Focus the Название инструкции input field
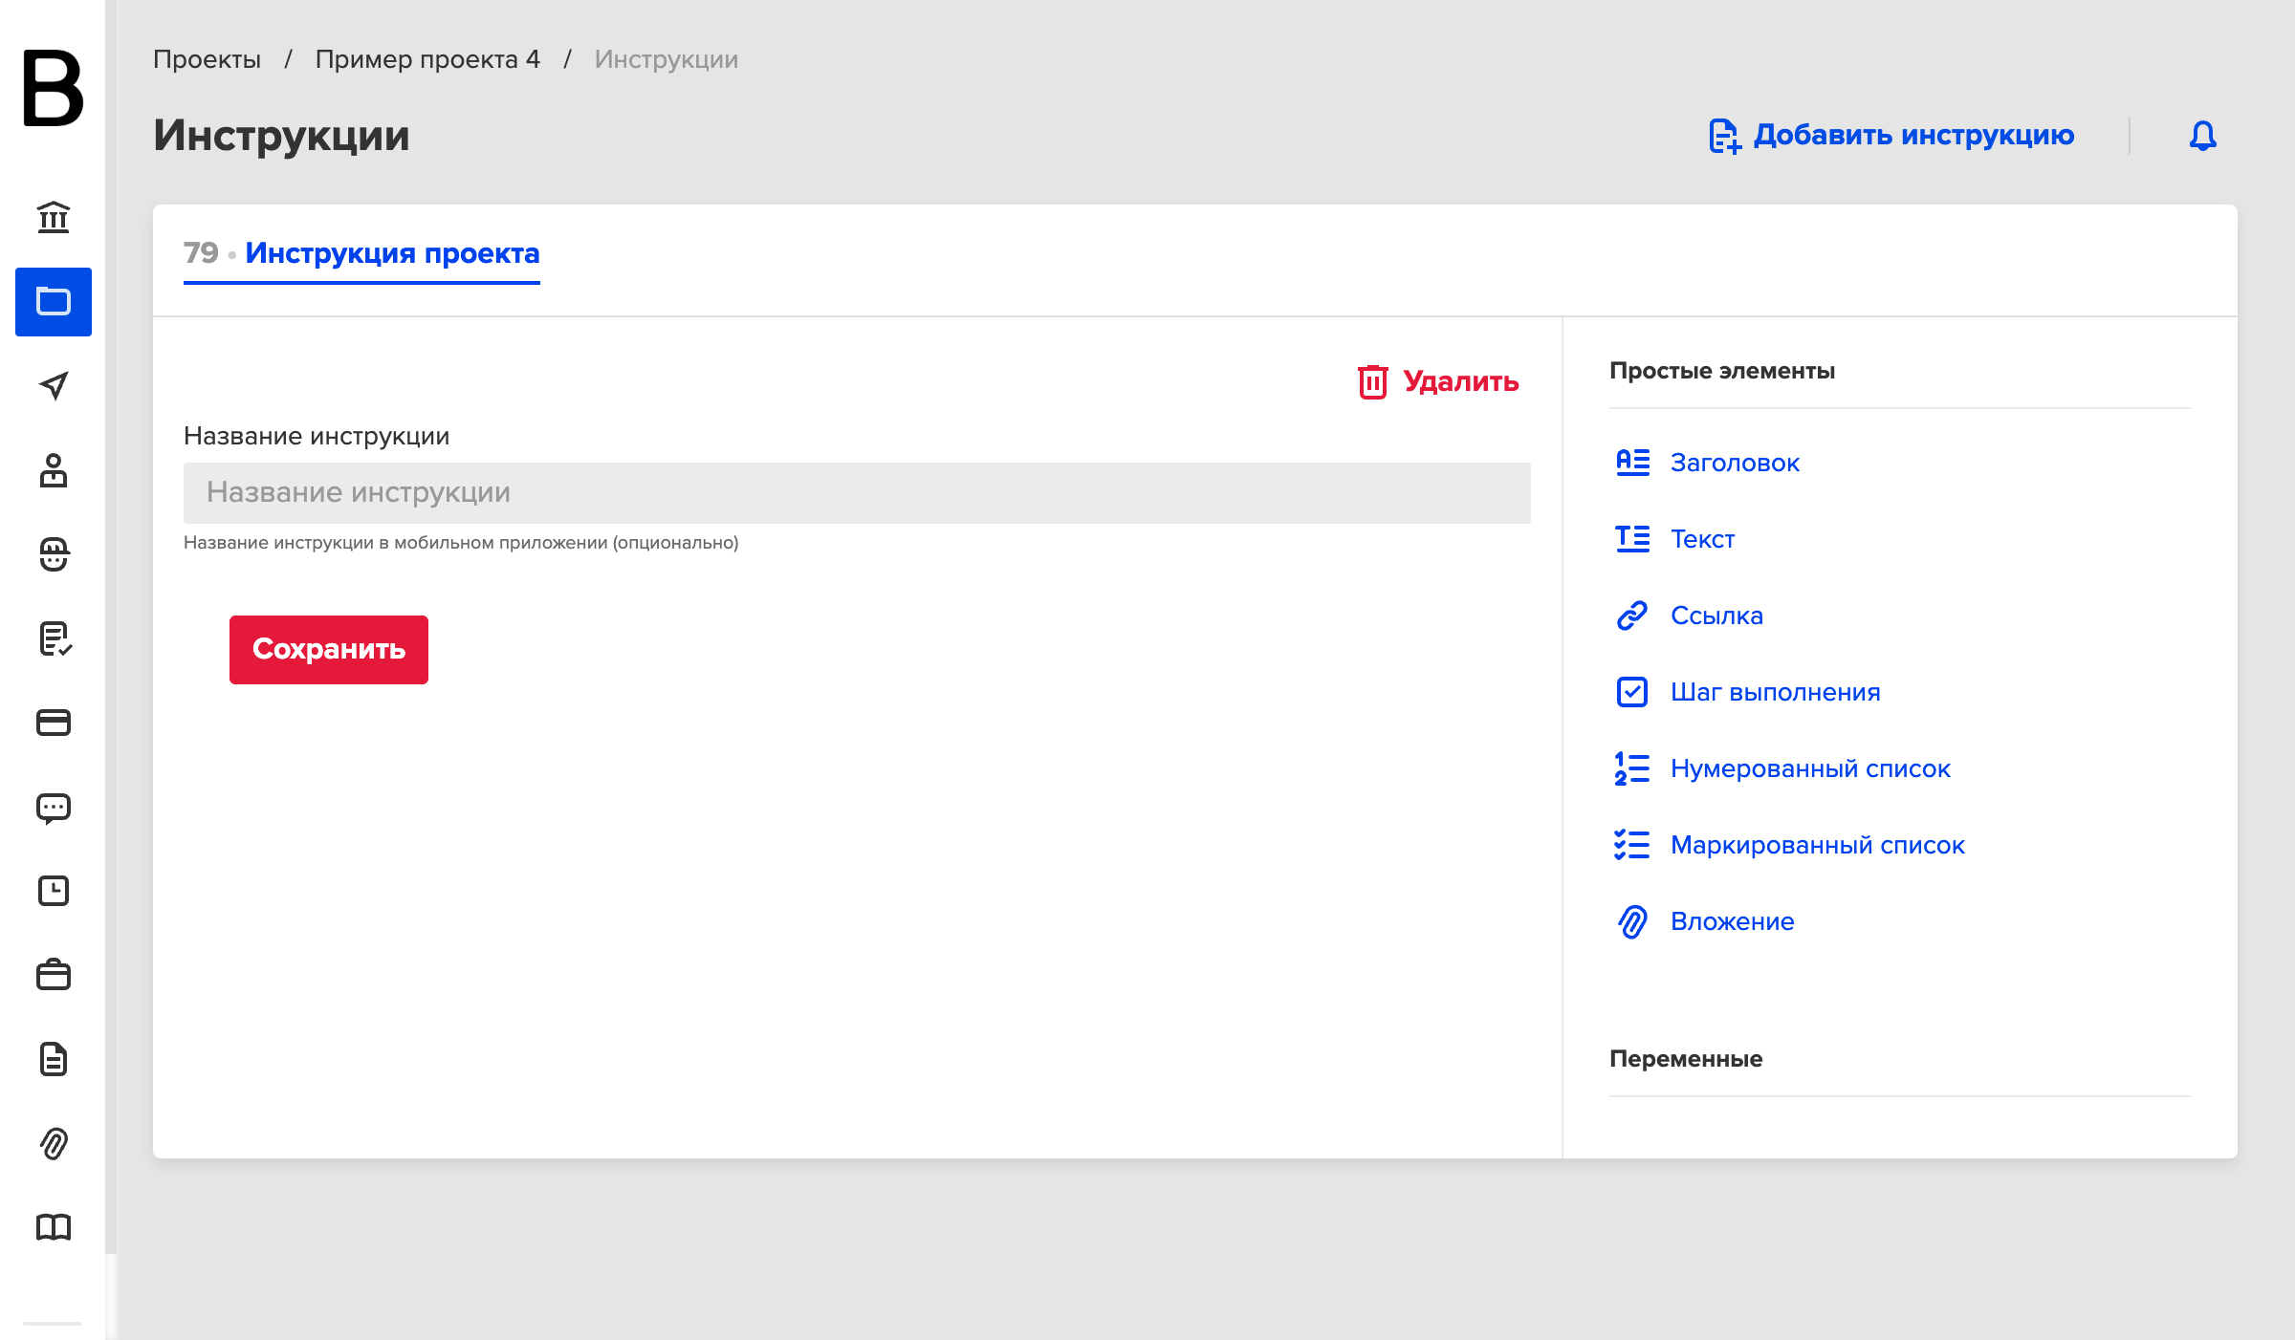Viewport: 2295px width, 1340px height. (857, 493)
